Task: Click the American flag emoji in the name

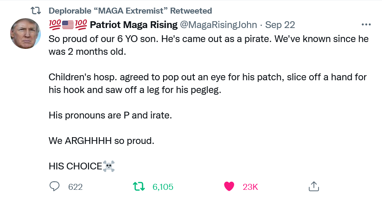Action: (68, 25)
